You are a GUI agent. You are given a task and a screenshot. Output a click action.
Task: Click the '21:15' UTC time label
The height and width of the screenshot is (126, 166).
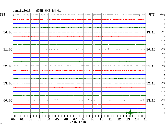[x=151, y=66]
